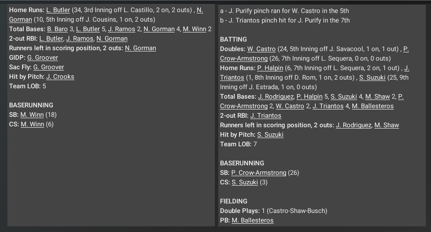Viewport: 431px width, 232px height.
Task: Click M. Ballesteros in the Total Bases line
Action: (x=373, y=106)
